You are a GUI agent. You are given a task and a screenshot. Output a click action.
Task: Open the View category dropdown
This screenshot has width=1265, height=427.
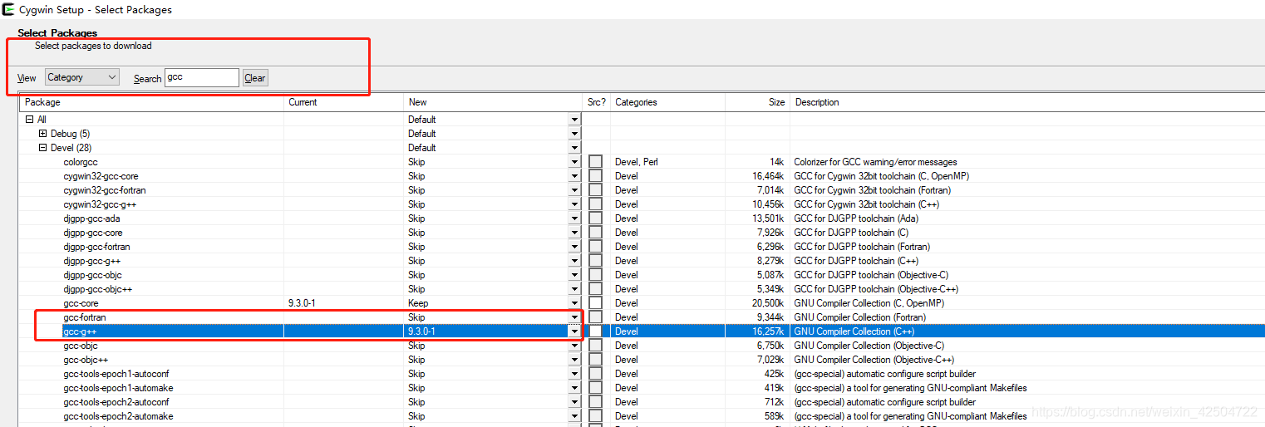(83, 77)
